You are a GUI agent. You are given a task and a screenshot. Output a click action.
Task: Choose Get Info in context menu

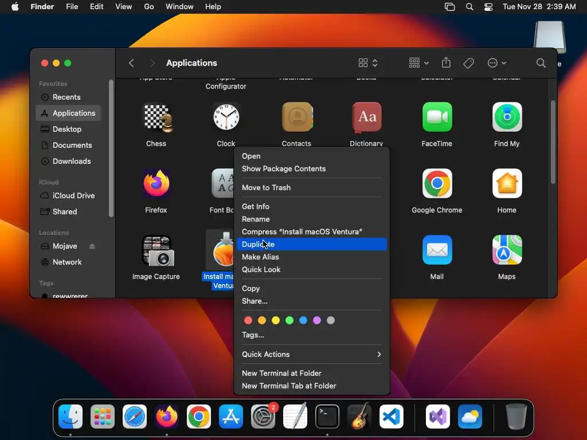(x=311, y=206)
